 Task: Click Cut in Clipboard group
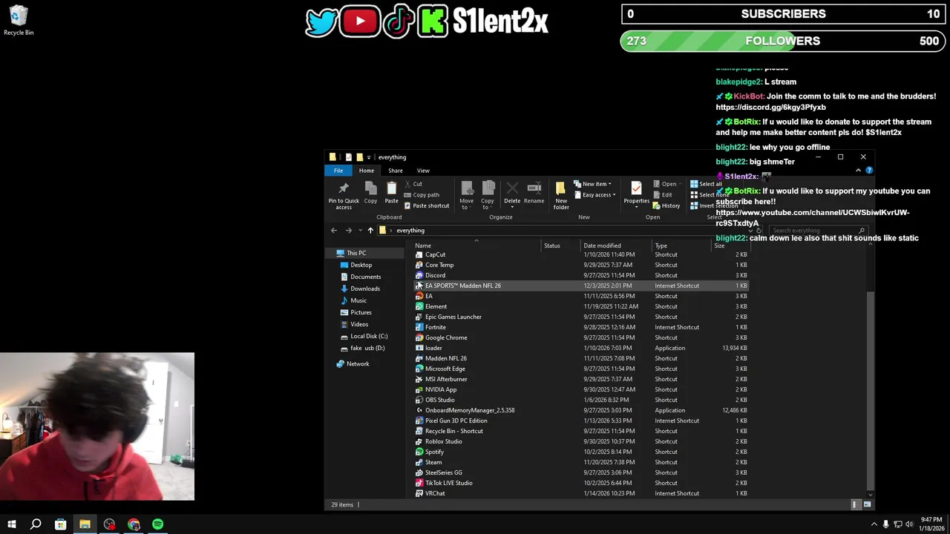[x=413, y=184]
